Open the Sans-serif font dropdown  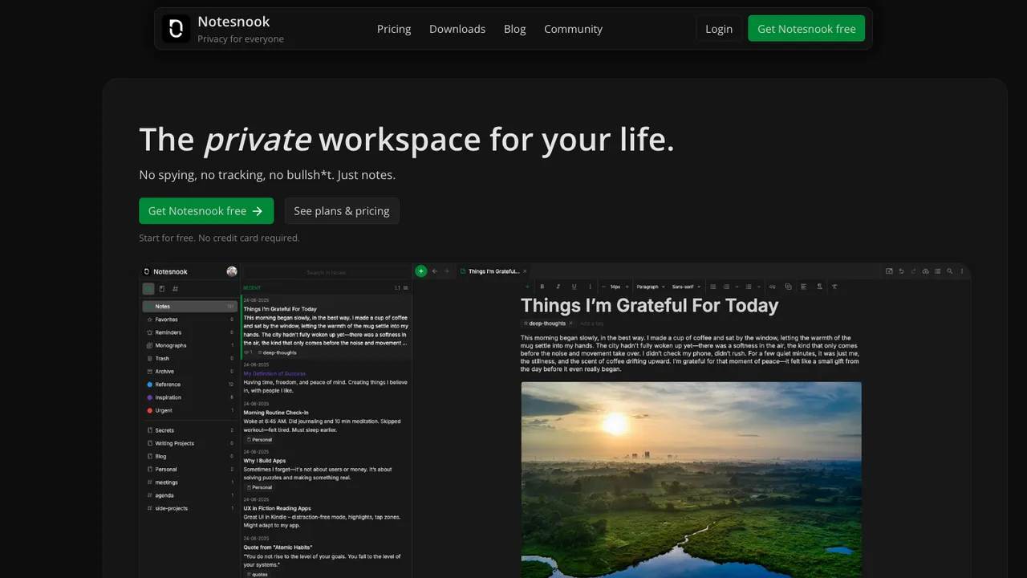(686, 287)
